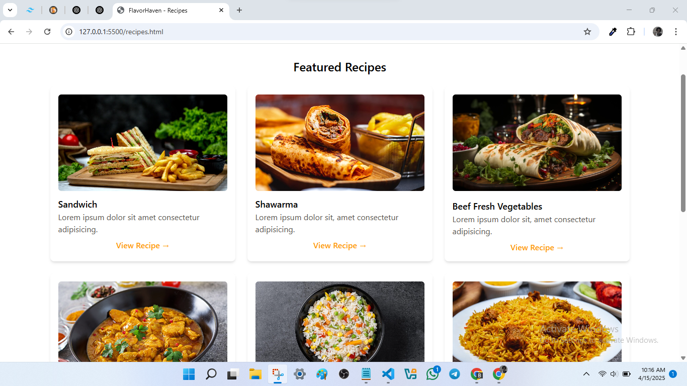Follow View Recipe link for Beef Fresh Vegetables

coord(537,248)
